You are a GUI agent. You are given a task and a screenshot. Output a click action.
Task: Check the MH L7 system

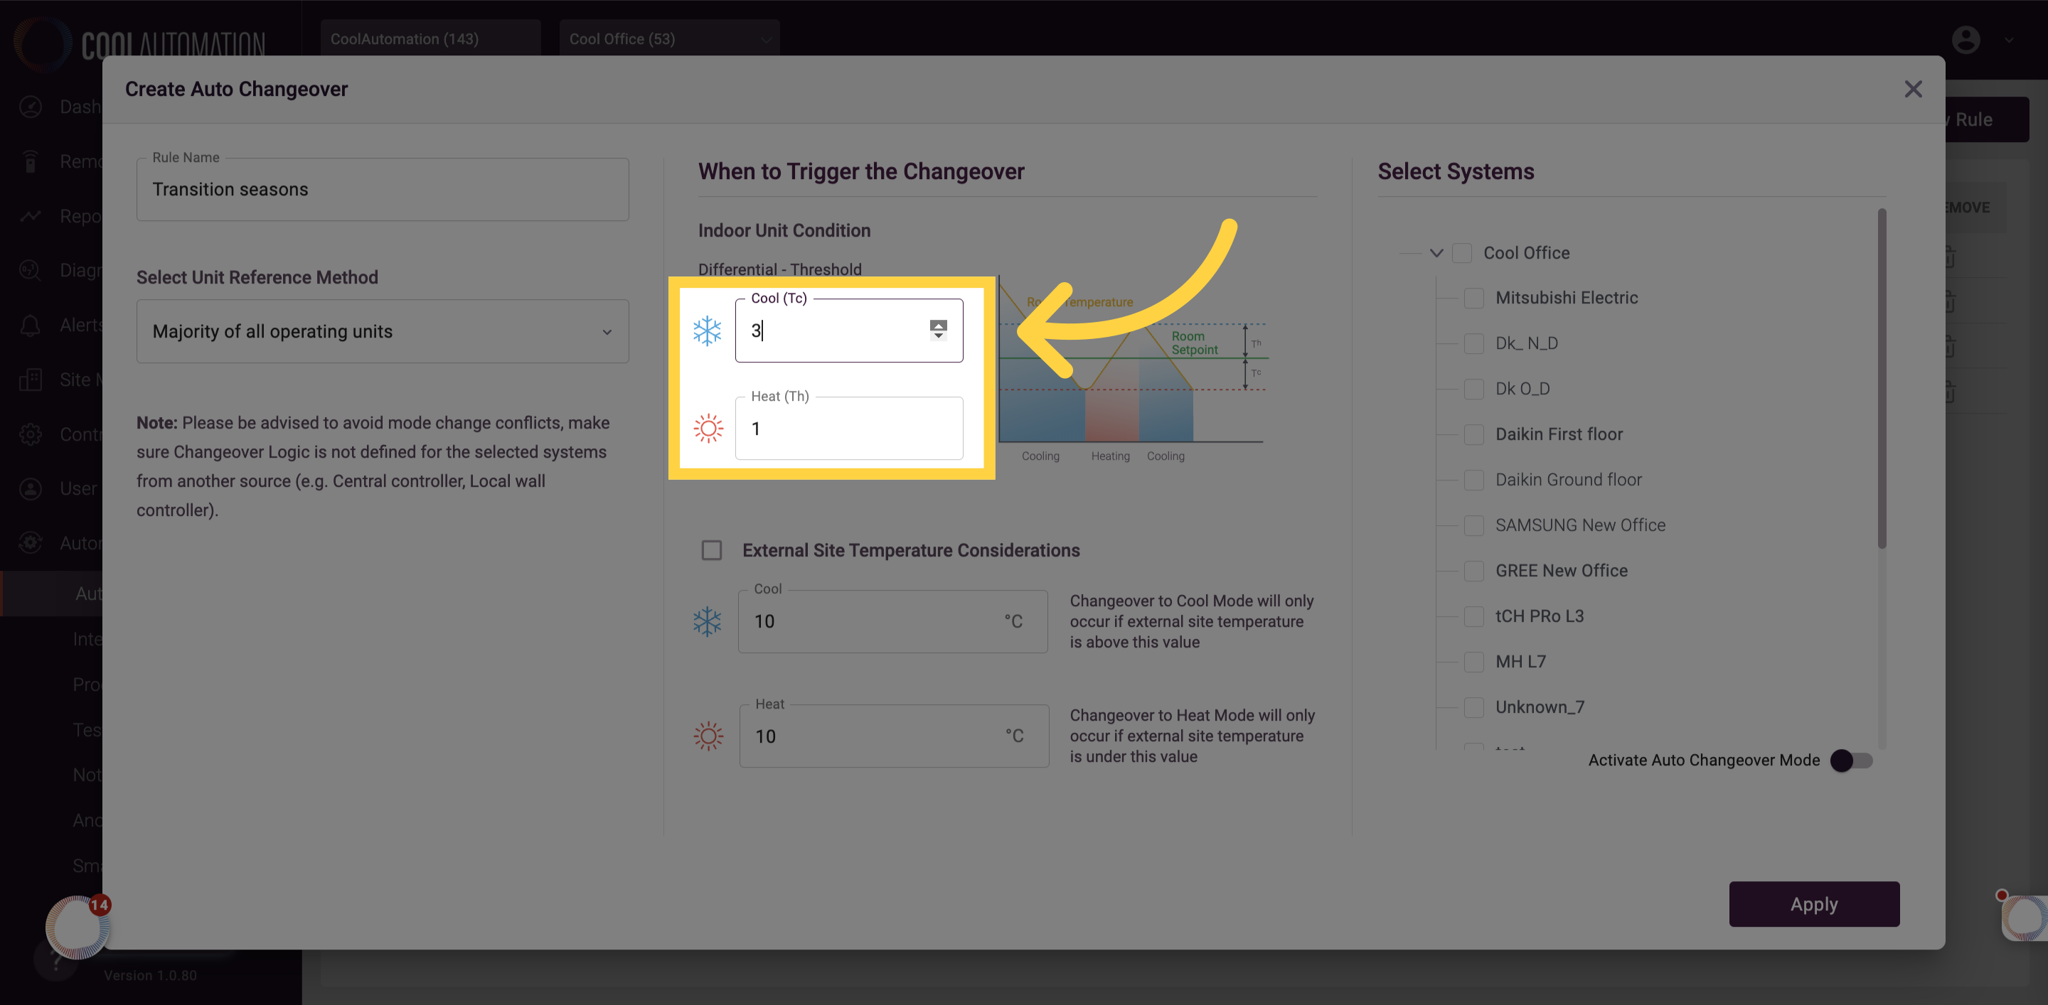tap(1473, 661)
